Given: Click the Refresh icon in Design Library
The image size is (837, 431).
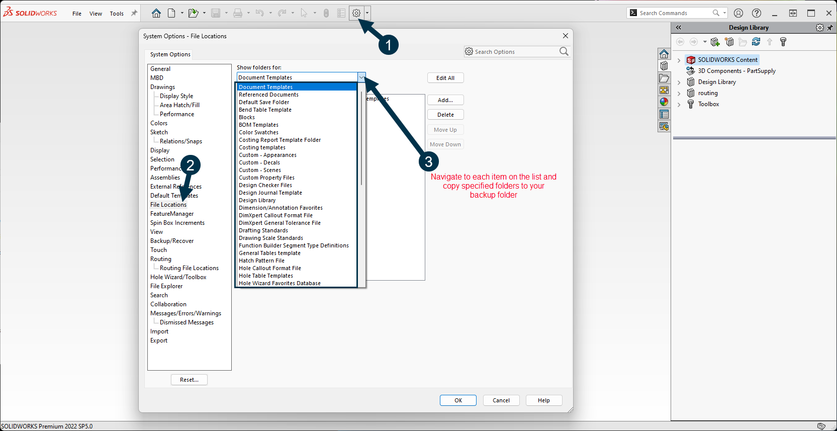Looking at the screenshot, I should coord(756,42).
